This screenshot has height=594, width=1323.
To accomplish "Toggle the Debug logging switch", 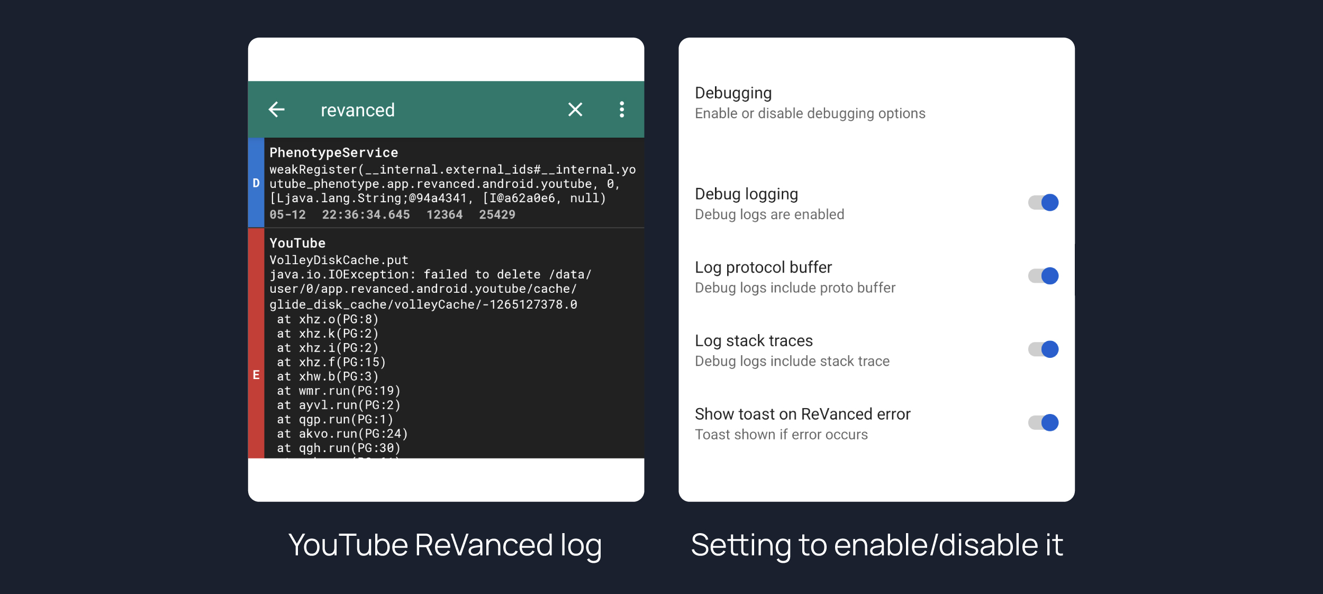I will pyautogui.click(x=1043, y=202).
